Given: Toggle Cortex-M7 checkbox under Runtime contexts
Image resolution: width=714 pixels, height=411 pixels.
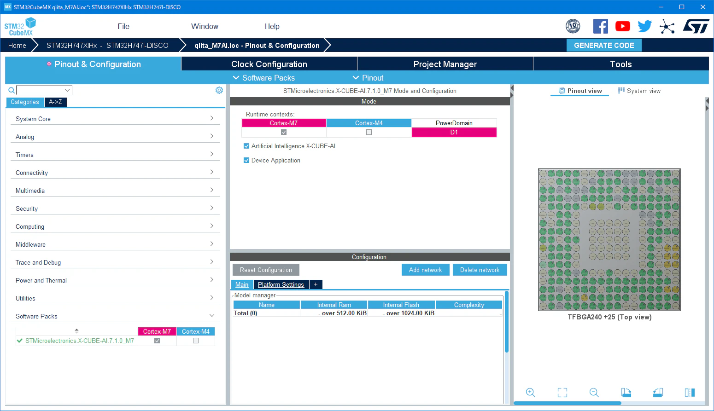Looking at the screenshot, I should point(284,132).
